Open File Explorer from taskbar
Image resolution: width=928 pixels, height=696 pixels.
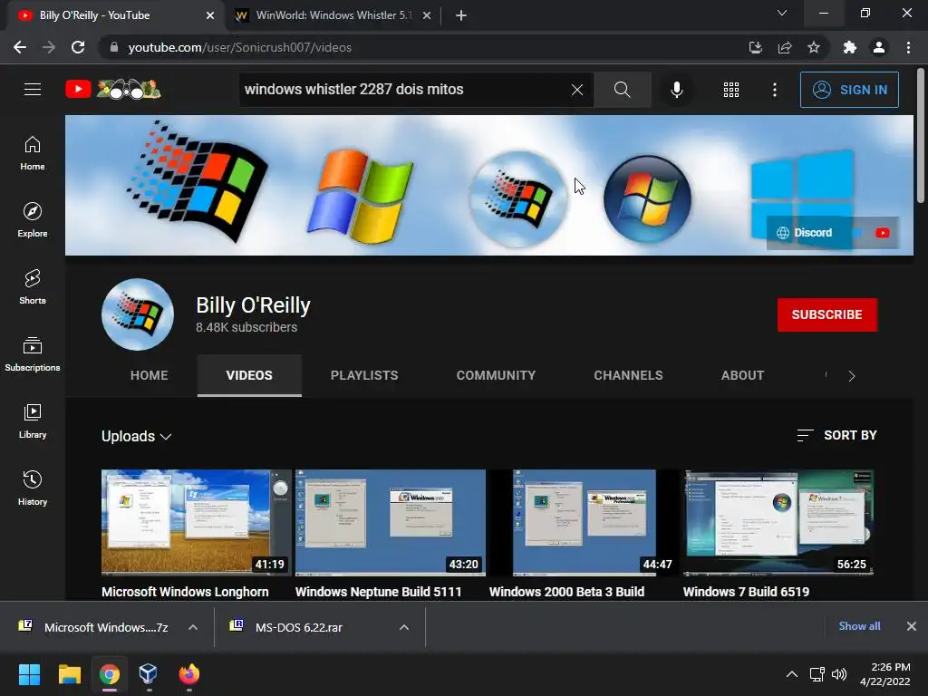click(69, 674)
